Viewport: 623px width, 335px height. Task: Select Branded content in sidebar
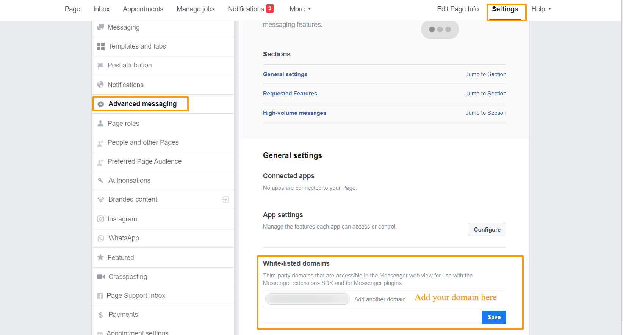point(163,199)
